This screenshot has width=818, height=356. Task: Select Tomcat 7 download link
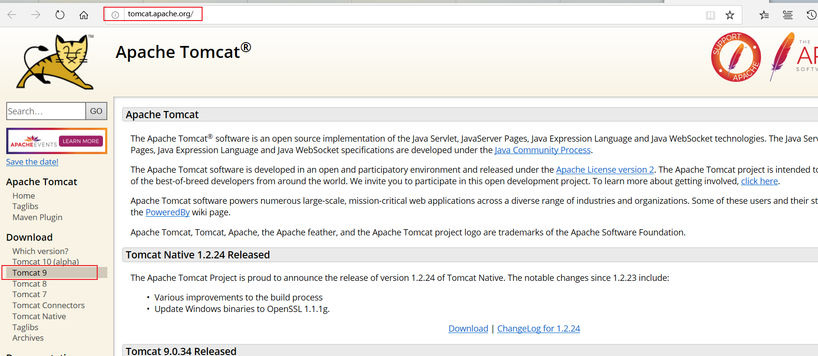click(30, 294)
